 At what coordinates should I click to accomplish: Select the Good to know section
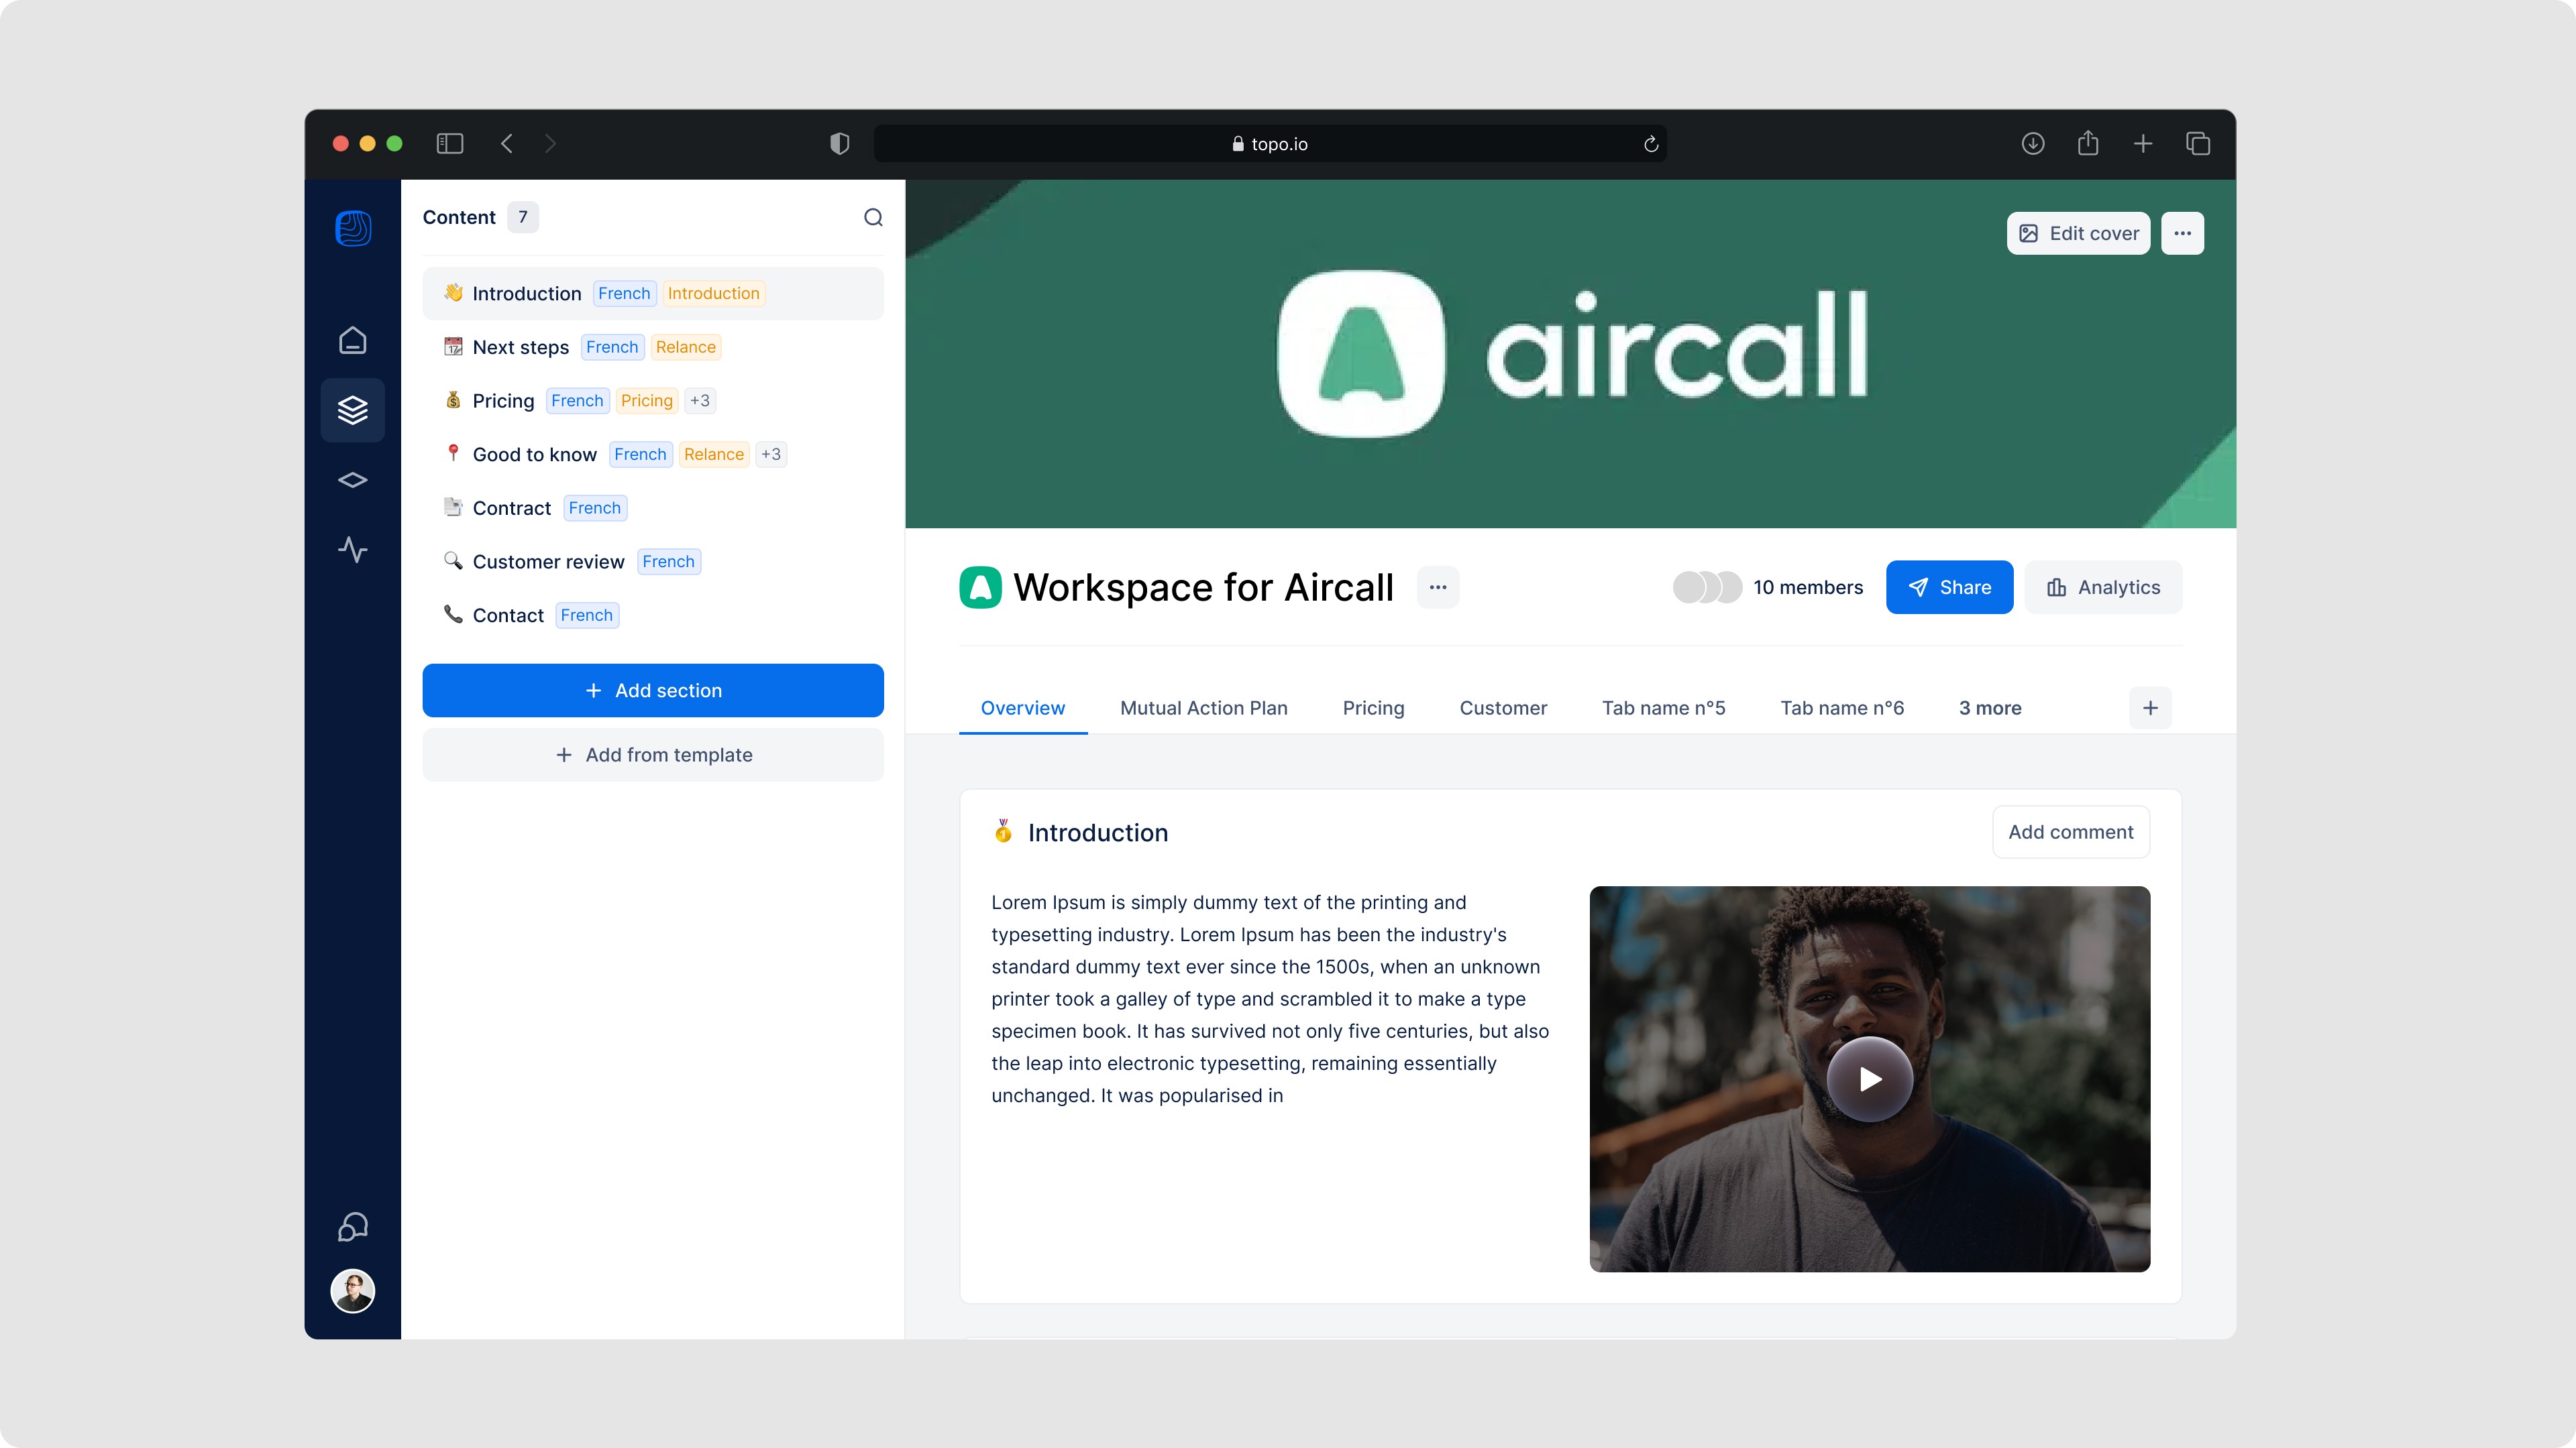[653, 454]
